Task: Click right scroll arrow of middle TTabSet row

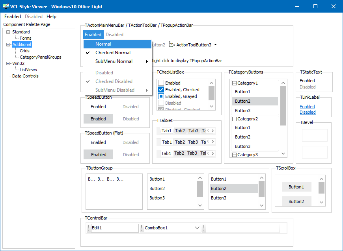Action: pos(213,141)
